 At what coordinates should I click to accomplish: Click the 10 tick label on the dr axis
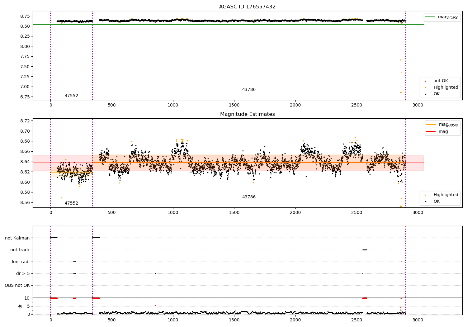point(27,298)
